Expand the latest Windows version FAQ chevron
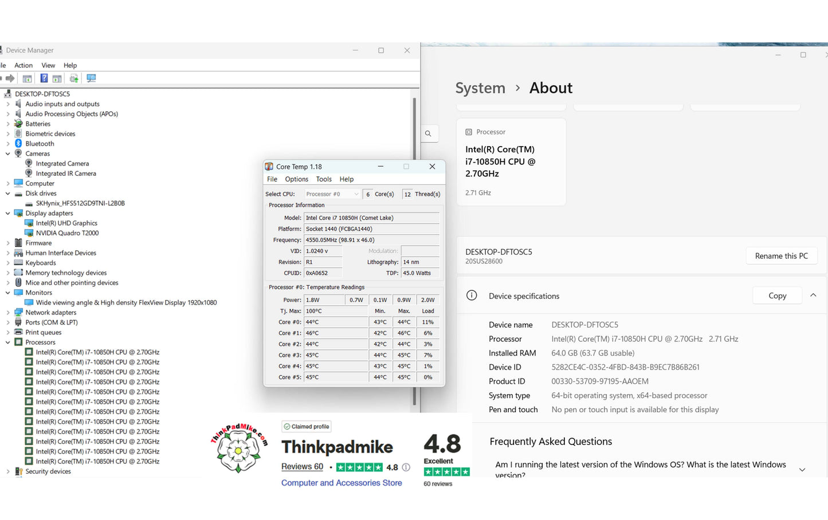This screenshot has width=828, height=520. point(802,470)
